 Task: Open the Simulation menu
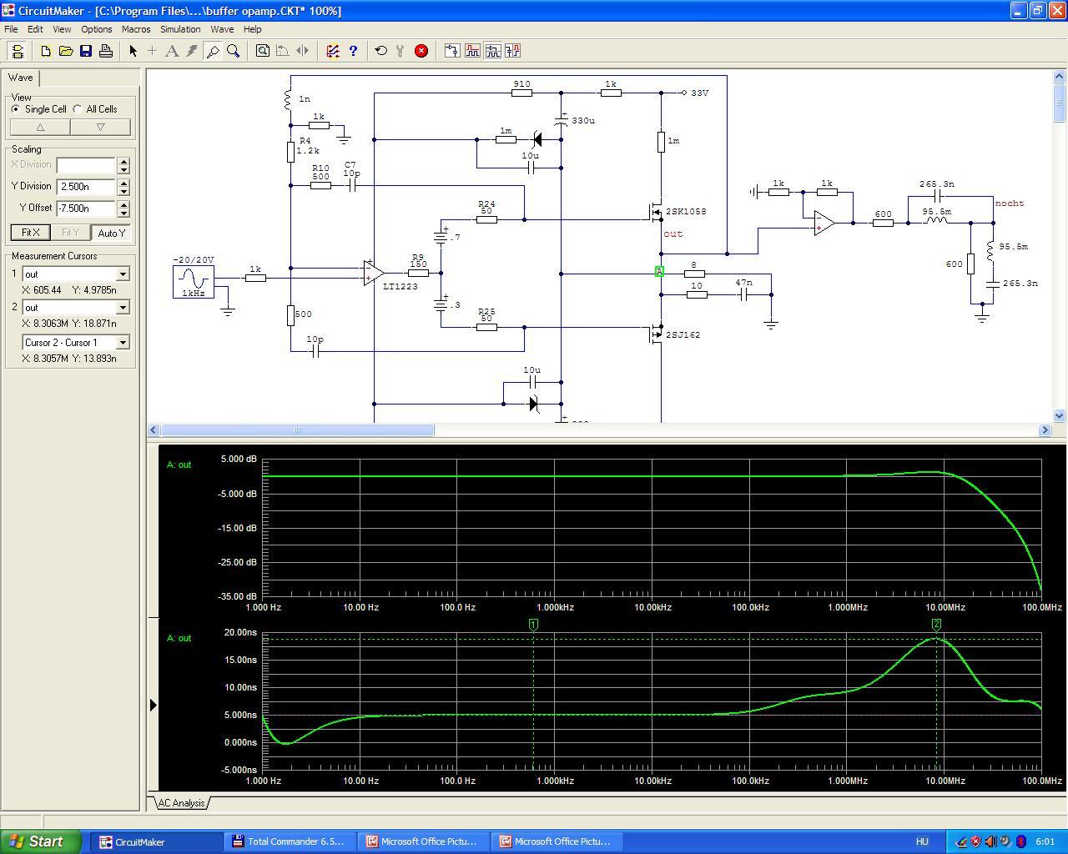179,29
